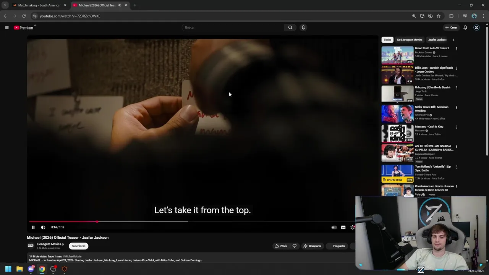
Task: Click the crossed-out eye icon in address bar
Action: (431, 16)
